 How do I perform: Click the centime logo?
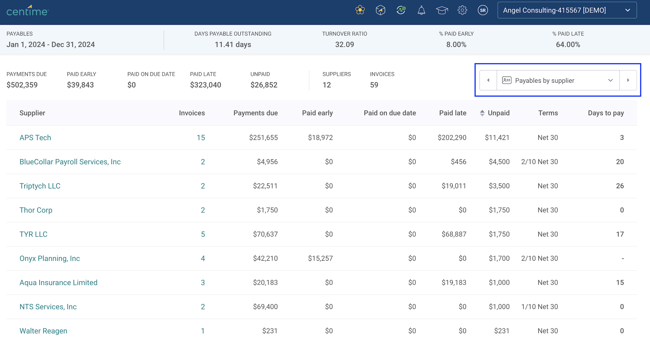pyautogui.click(x=28, y=10)
